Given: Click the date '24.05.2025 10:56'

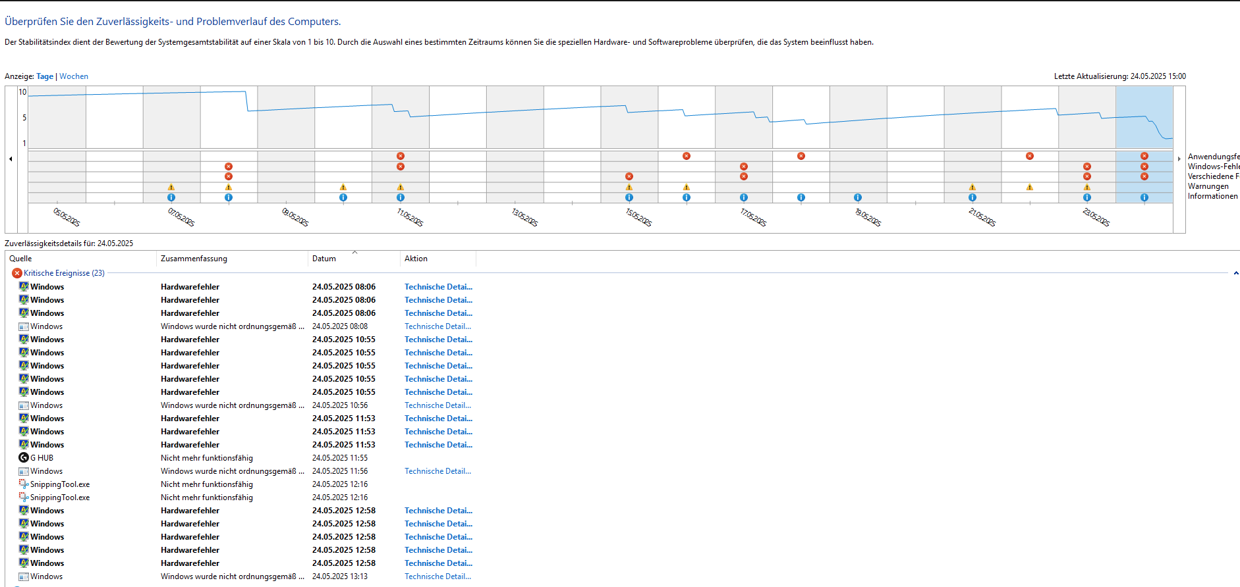Looking at the screenshot, I should click(340, 405).
